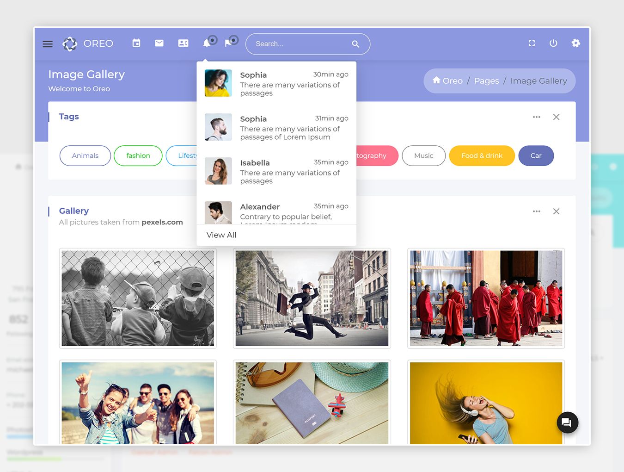This screenshot has width=624, height=472.
Task: Open the calendar icon in top bar
Action: tap(136, 43)
